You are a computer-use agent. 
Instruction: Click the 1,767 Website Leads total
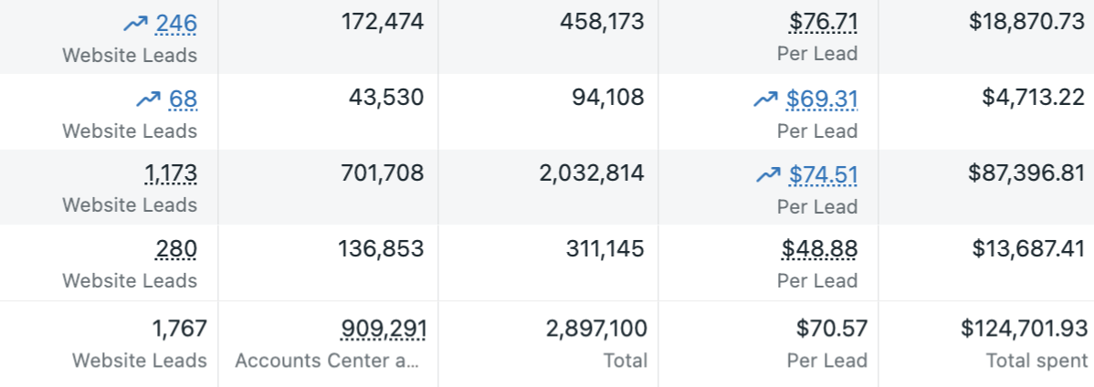tap(179, 329)
